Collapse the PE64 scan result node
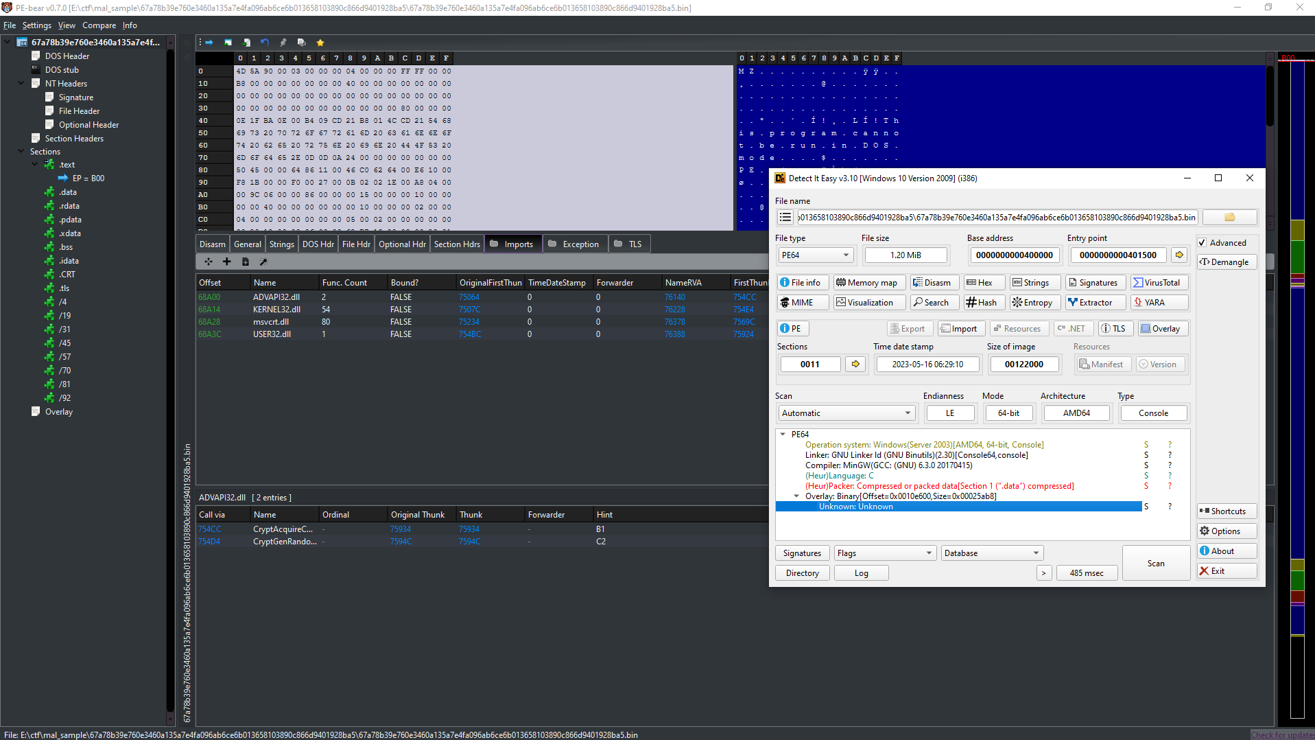 [783, 435]
